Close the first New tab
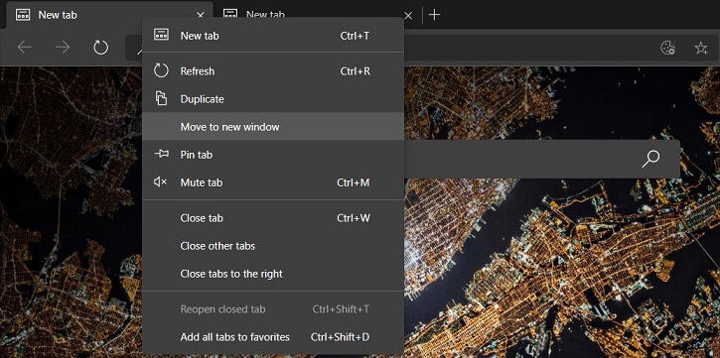This screenshot has height=358, width=720. (x=201, y=15)
